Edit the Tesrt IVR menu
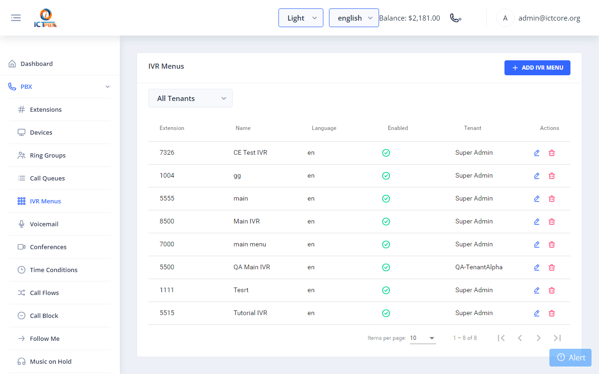The width and height of the screenshot is (599, 374). pos(537,290)
